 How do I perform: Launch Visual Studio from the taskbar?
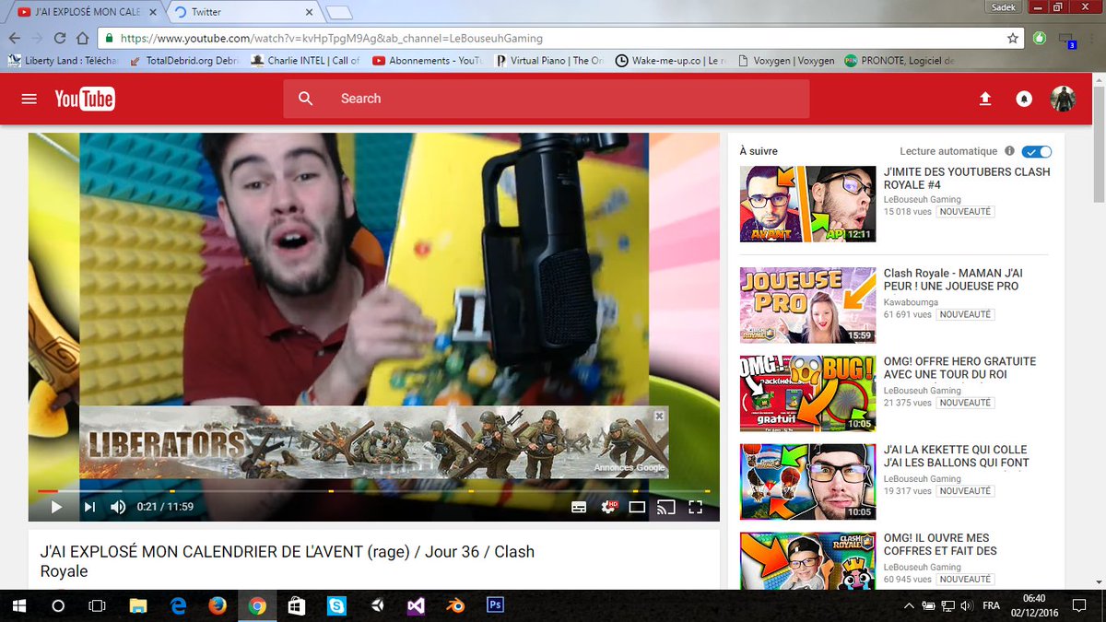416,605
